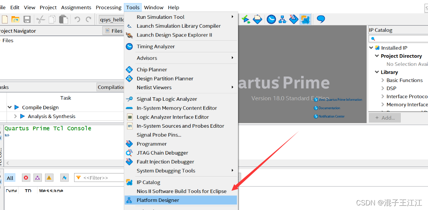Click the Programmer toolbar icon
The width and height of the screenshot is (428, 210).
point(293,19)
